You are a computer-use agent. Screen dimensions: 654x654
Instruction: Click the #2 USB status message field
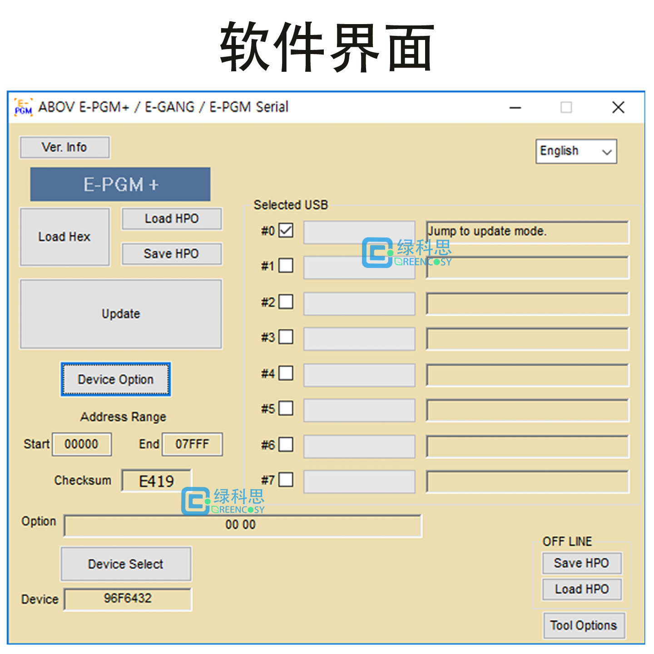(x=528, y=304)
